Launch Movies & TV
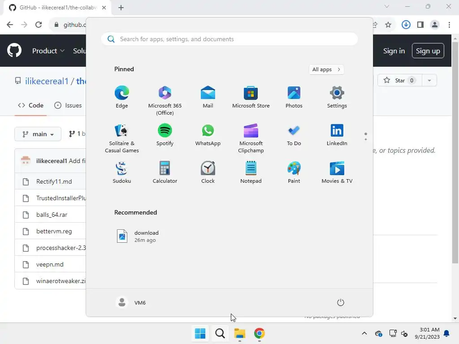This screenshot has height=344, width=459. 337,172
